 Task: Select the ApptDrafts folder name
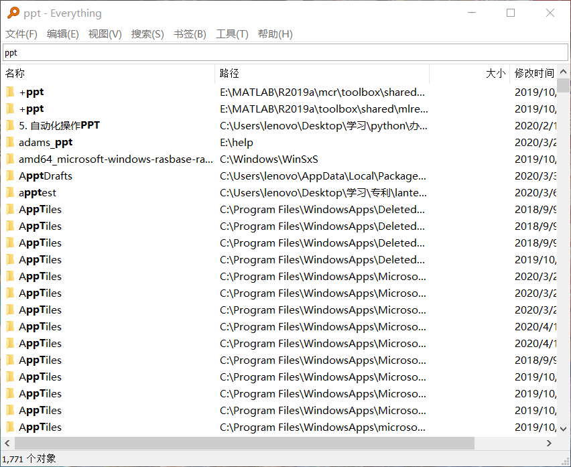tap(46, 176)
